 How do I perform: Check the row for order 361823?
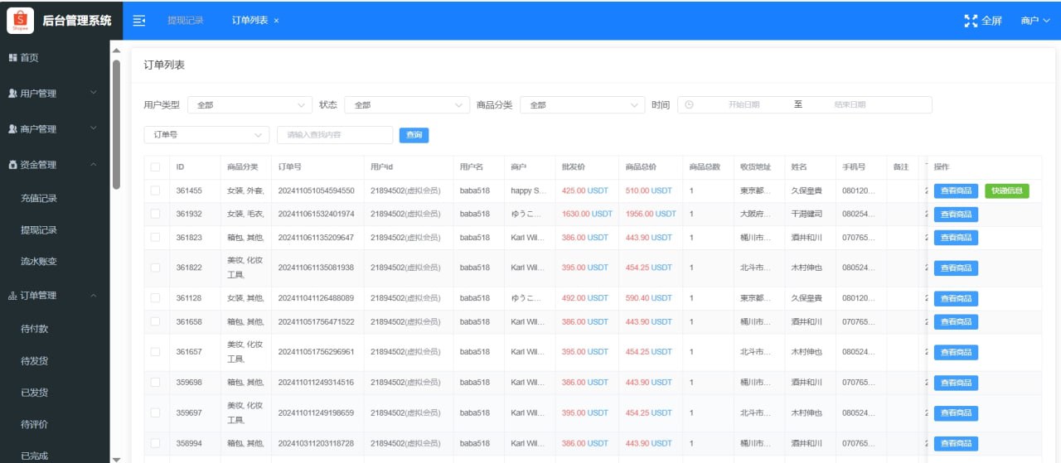click(155, 238)
